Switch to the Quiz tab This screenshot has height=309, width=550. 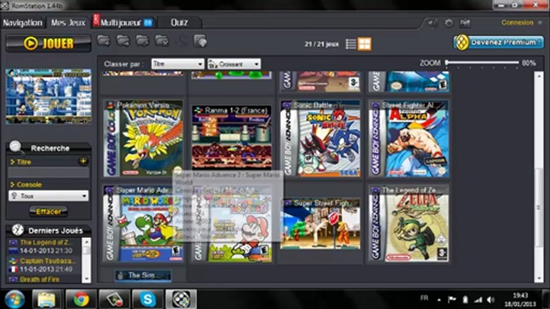point(179,23)
